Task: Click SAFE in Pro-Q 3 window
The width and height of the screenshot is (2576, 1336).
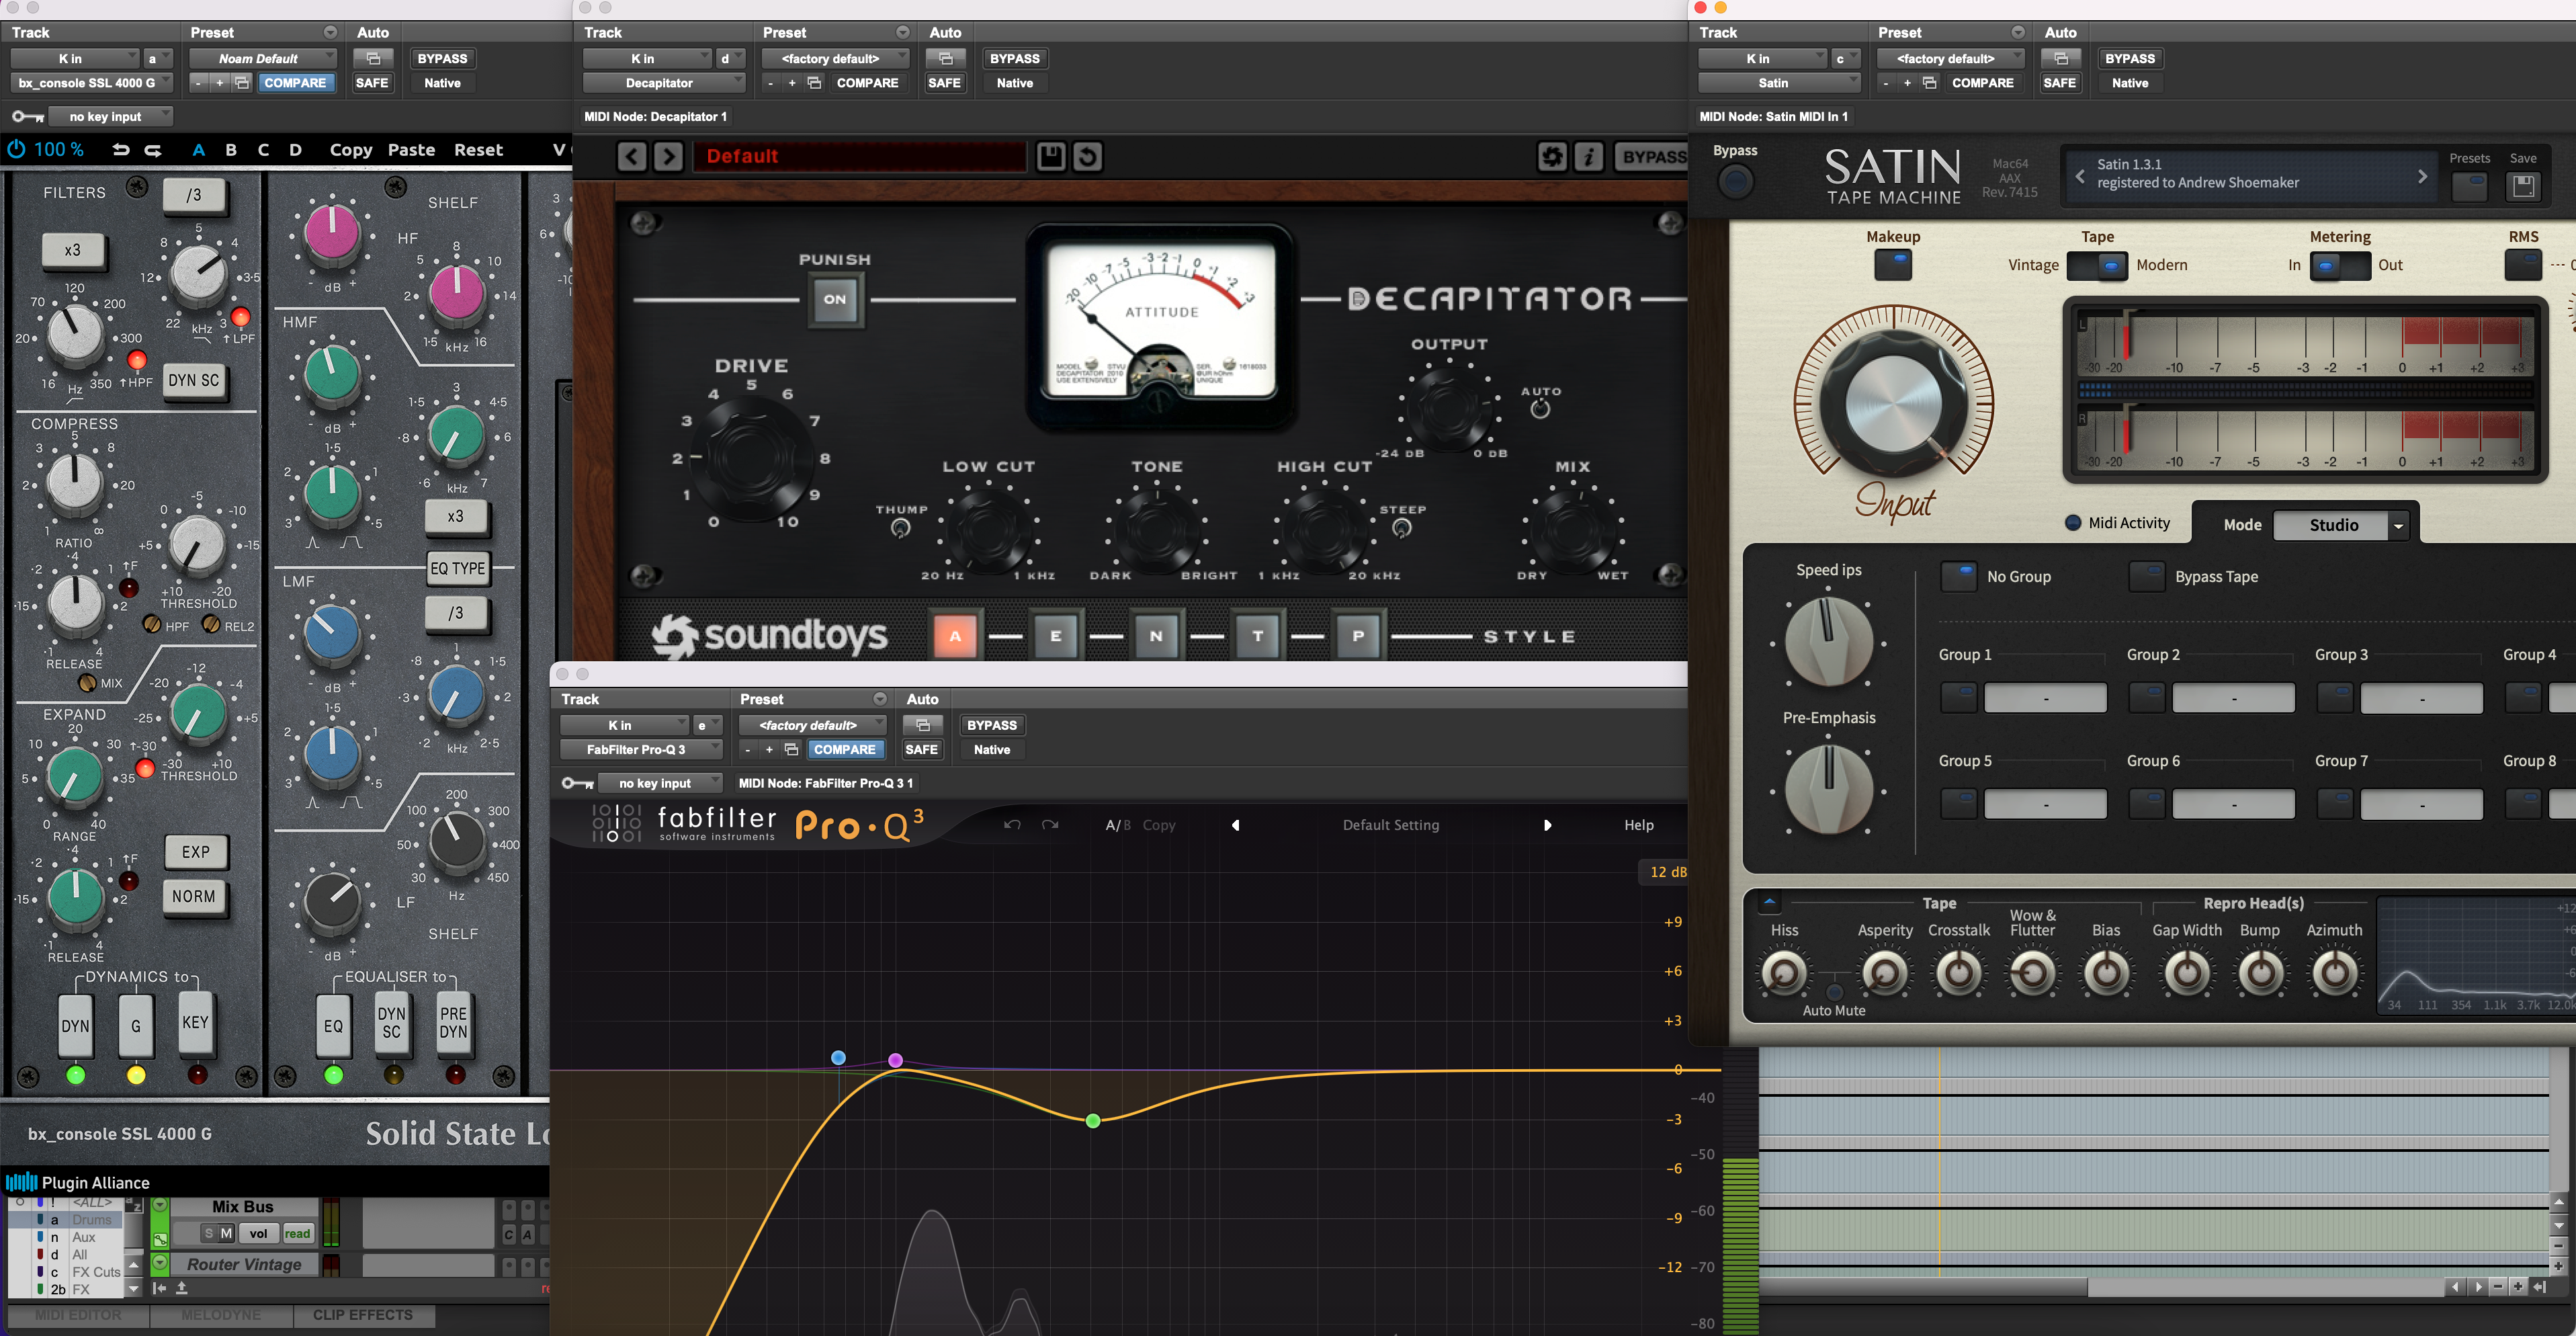Action: pyautogui.click(x=921, y=749)
